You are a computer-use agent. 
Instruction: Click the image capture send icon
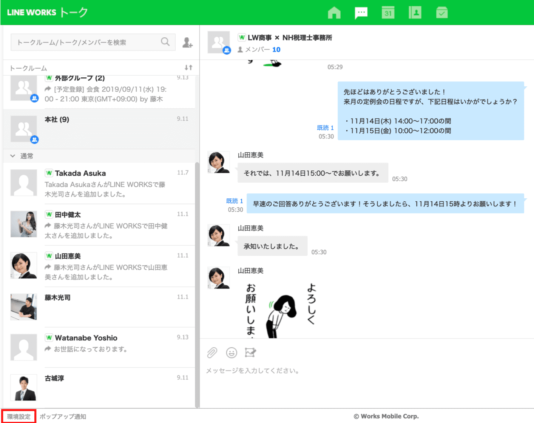point(250,352)
